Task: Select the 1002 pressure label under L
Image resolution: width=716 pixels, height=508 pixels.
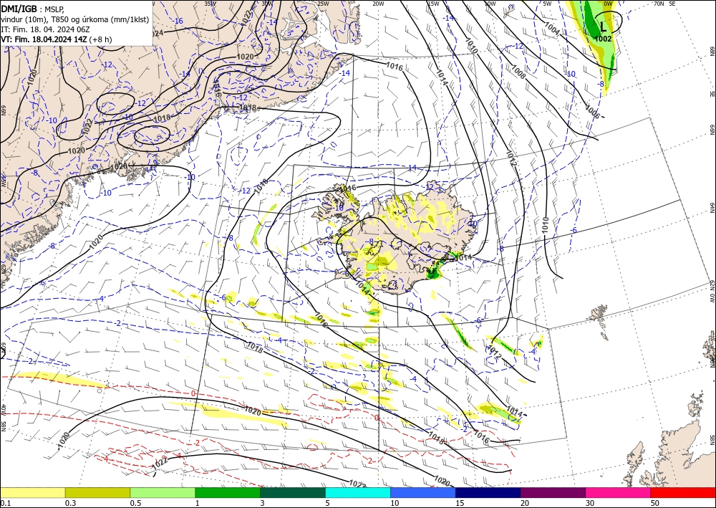Action: (603, 39)
